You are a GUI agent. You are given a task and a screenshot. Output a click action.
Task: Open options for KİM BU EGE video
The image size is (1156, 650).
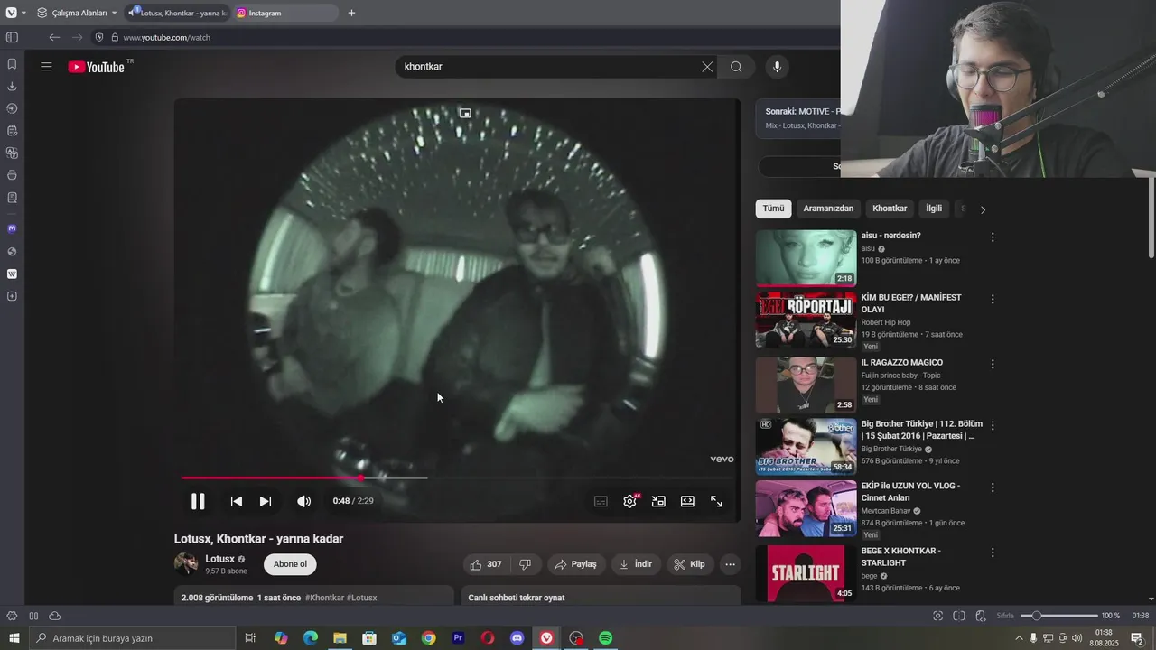coord(993,299)
